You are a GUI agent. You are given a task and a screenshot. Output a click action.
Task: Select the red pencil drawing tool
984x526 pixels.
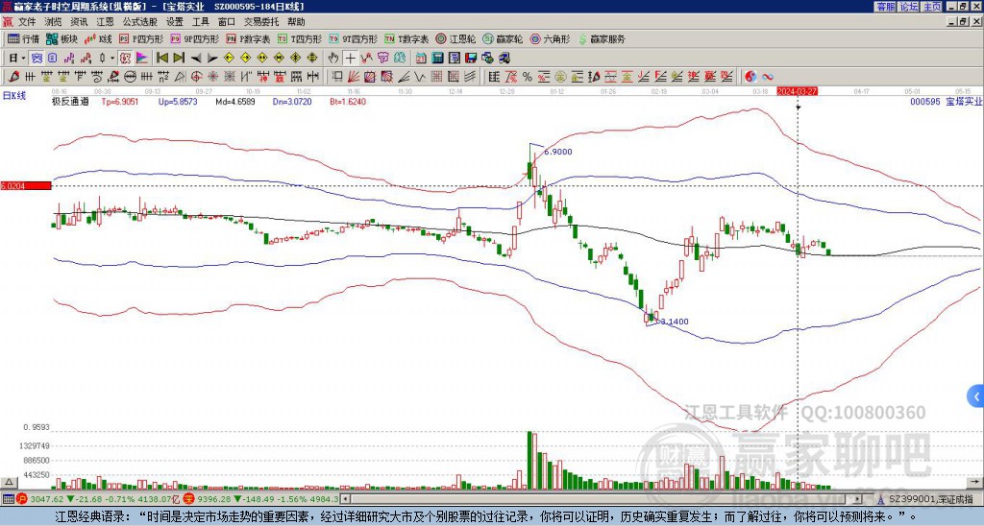click(x=12, y=77)
